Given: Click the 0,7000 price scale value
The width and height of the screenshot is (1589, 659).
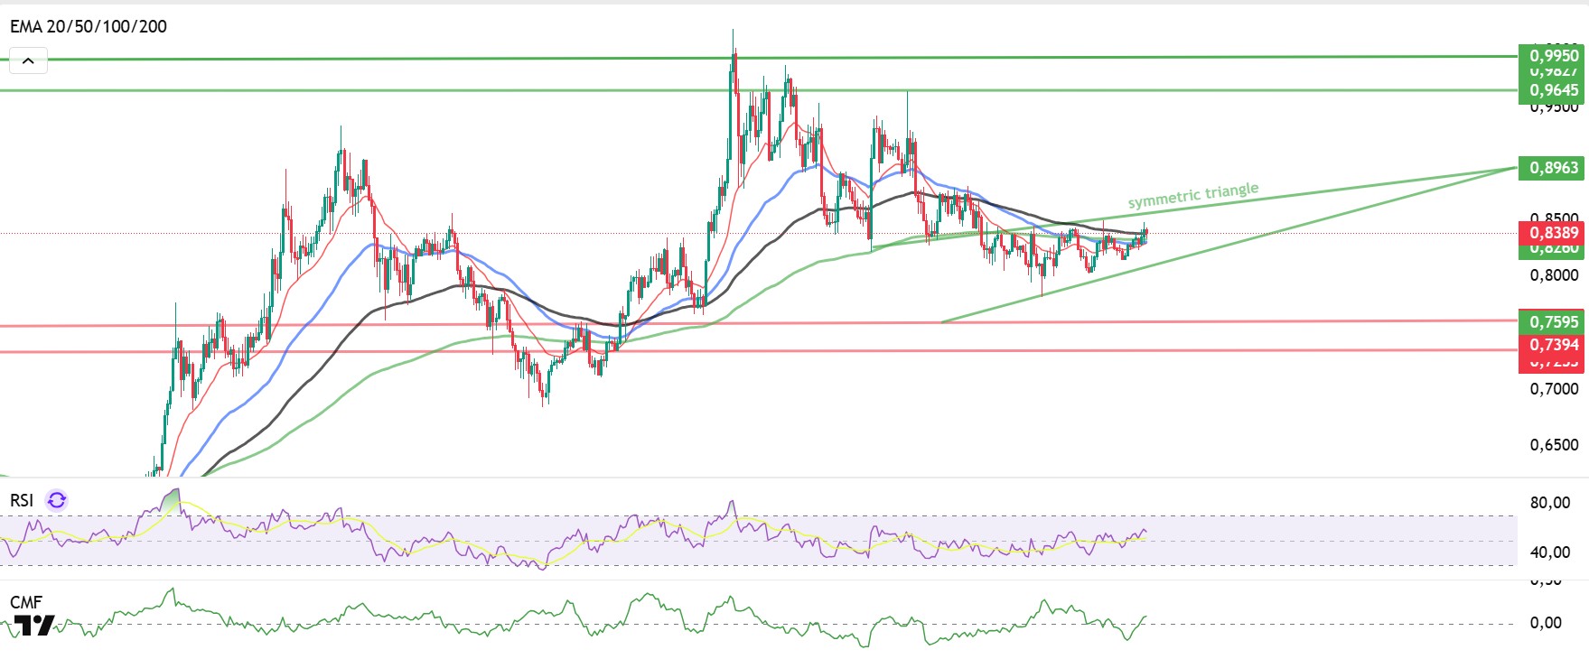Looking at the screenshot, I should click(1554, 389).
